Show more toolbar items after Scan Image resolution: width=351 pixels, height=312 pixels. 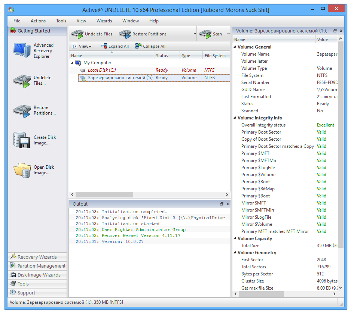pos(229,34)
